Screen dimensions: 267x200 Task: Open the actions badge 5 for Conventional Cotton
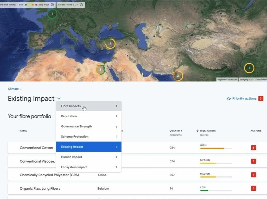coord(253,148)
